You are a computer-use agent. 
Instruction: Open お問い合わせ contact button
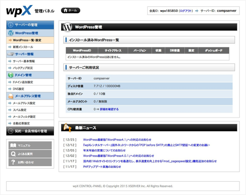pos(30,162)
